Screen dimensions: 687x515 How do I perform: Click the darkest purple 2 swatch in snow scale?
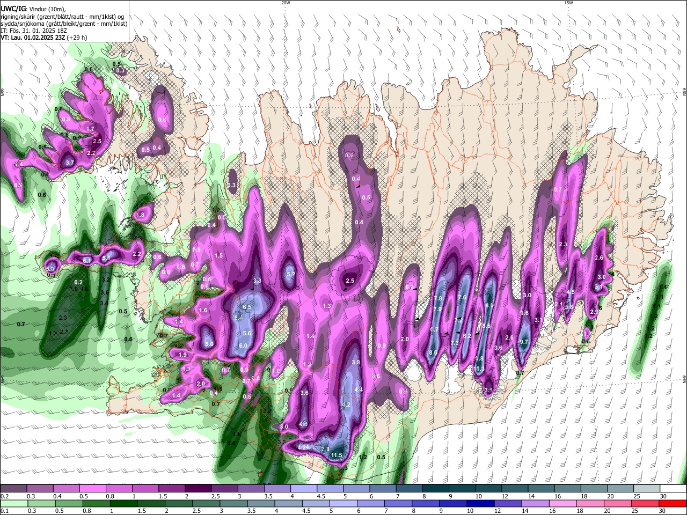198,489
